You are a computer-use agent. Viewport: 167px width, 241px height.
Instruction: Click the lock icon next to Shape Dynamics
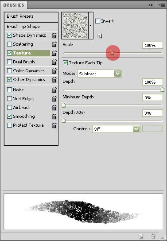coord(54,35)
